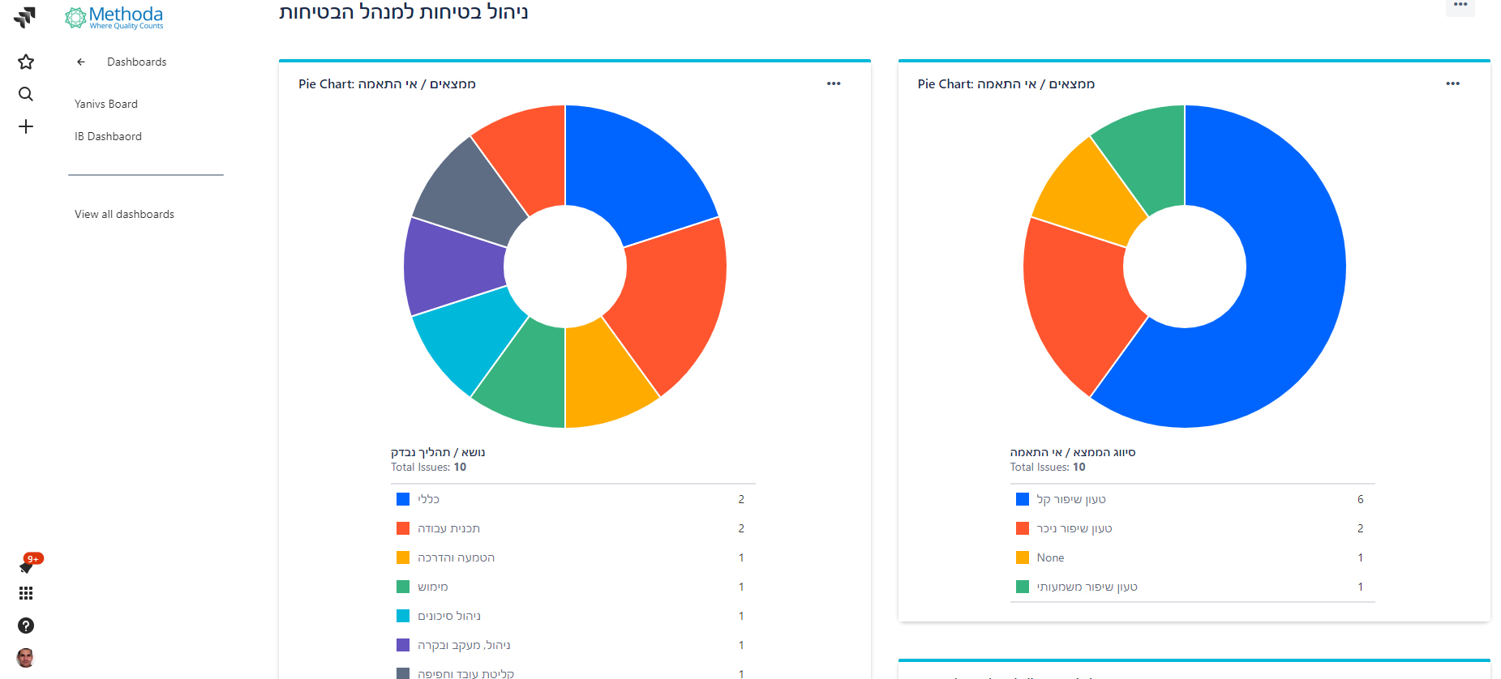The image size is (1501, 679).
Task: Click blue legend swatch for כללי
Action: (403, 499)
